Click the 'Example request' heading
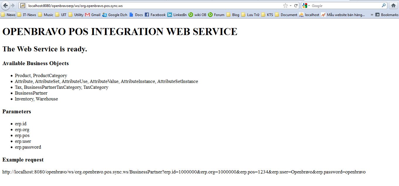 tap(23, 160)
